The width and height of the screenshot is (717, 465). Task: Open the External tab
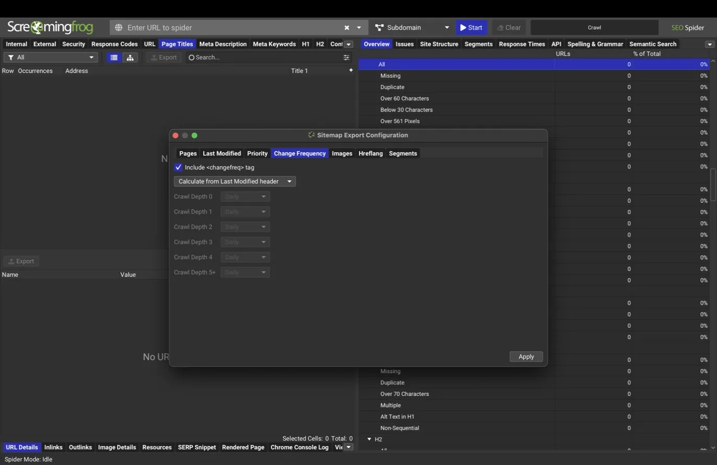44,44
